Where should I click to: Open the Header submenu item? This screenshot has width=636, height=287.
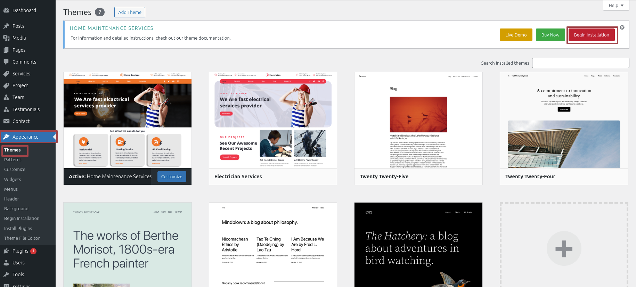tap(11, 199)
